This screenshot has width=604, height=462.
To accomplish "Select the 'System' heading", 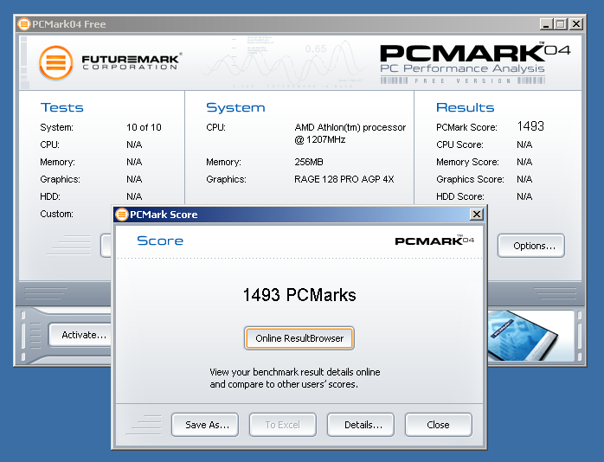I will 235,107.
